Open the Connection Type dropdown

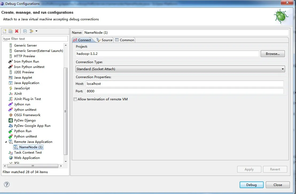pyautogui.click(x=180, y=69)
